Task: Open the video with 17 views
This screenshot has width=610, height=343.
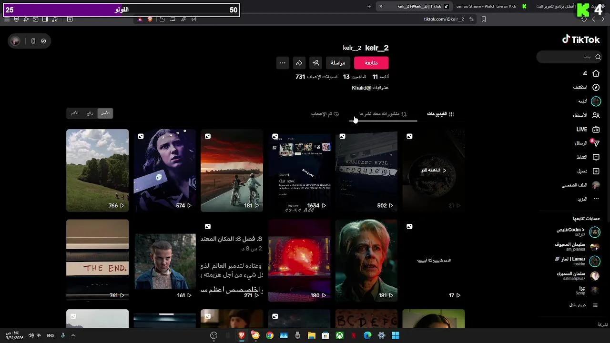Action: coord(434,260)
